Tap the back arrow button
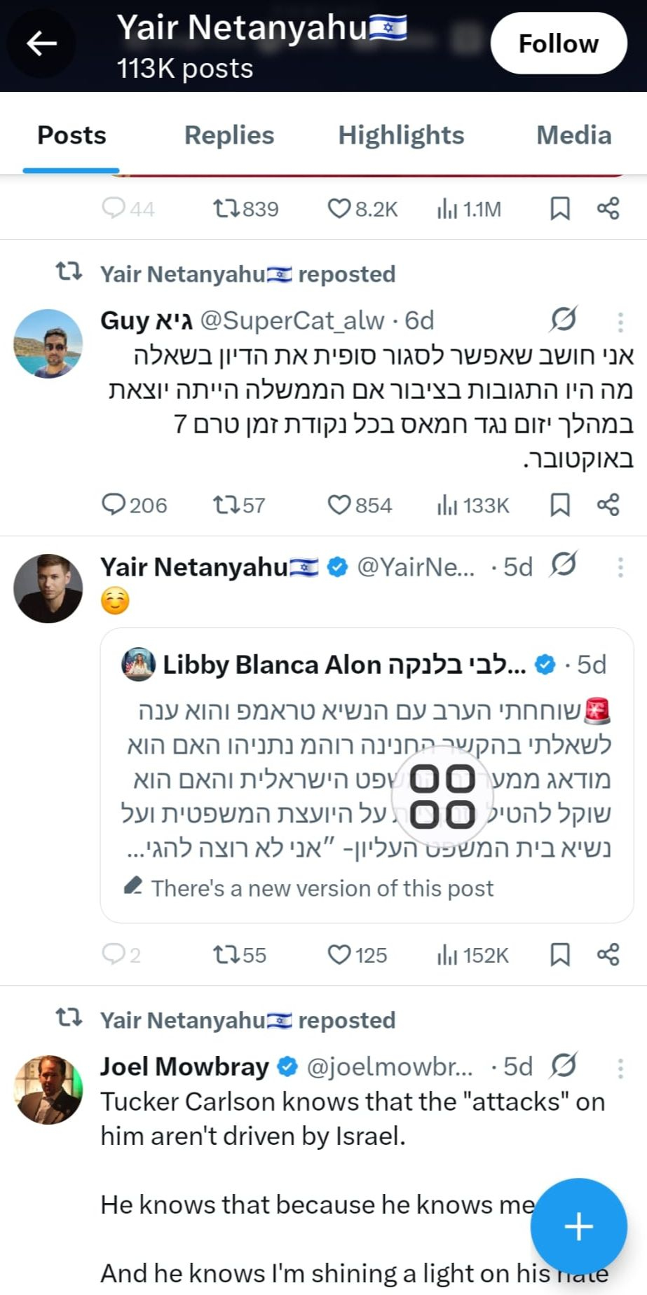 point(41,43)
